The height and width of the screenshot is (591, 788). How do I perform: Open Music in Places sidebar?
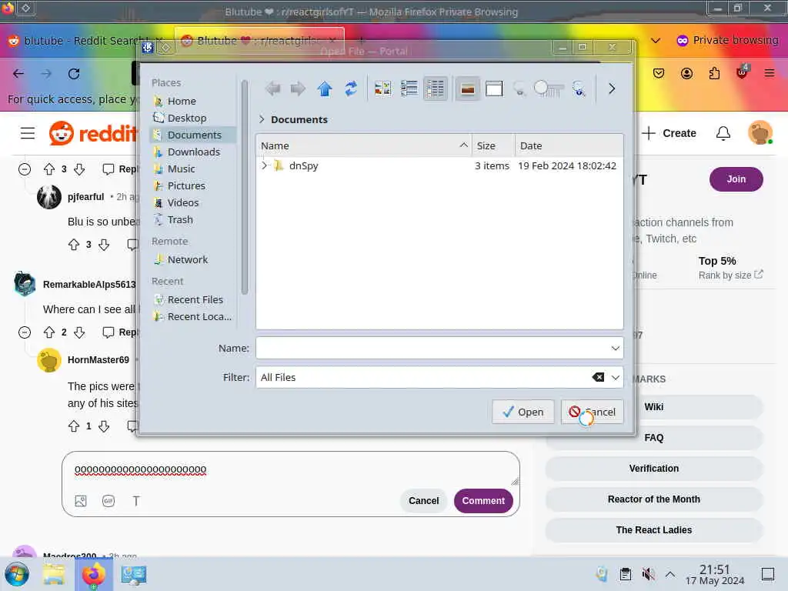tap(193, 169)
